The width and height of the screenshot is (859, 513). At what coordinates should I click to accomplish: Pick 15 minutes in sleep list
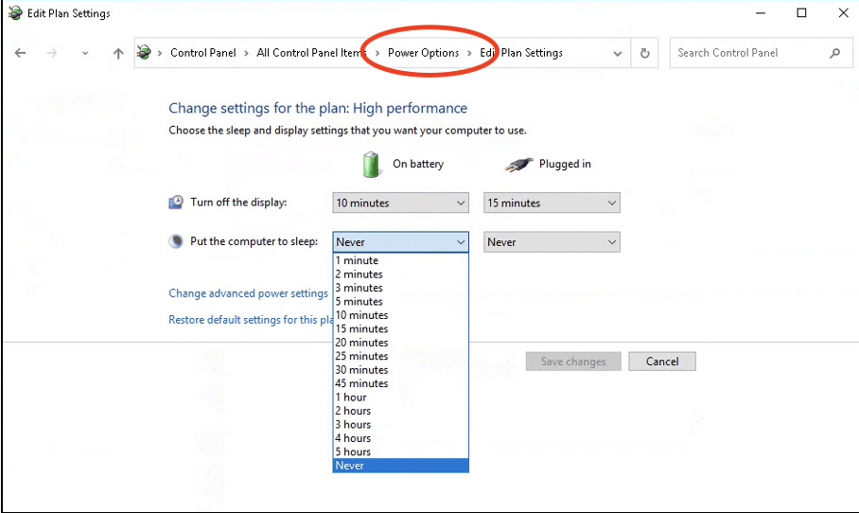pos(400,328)
